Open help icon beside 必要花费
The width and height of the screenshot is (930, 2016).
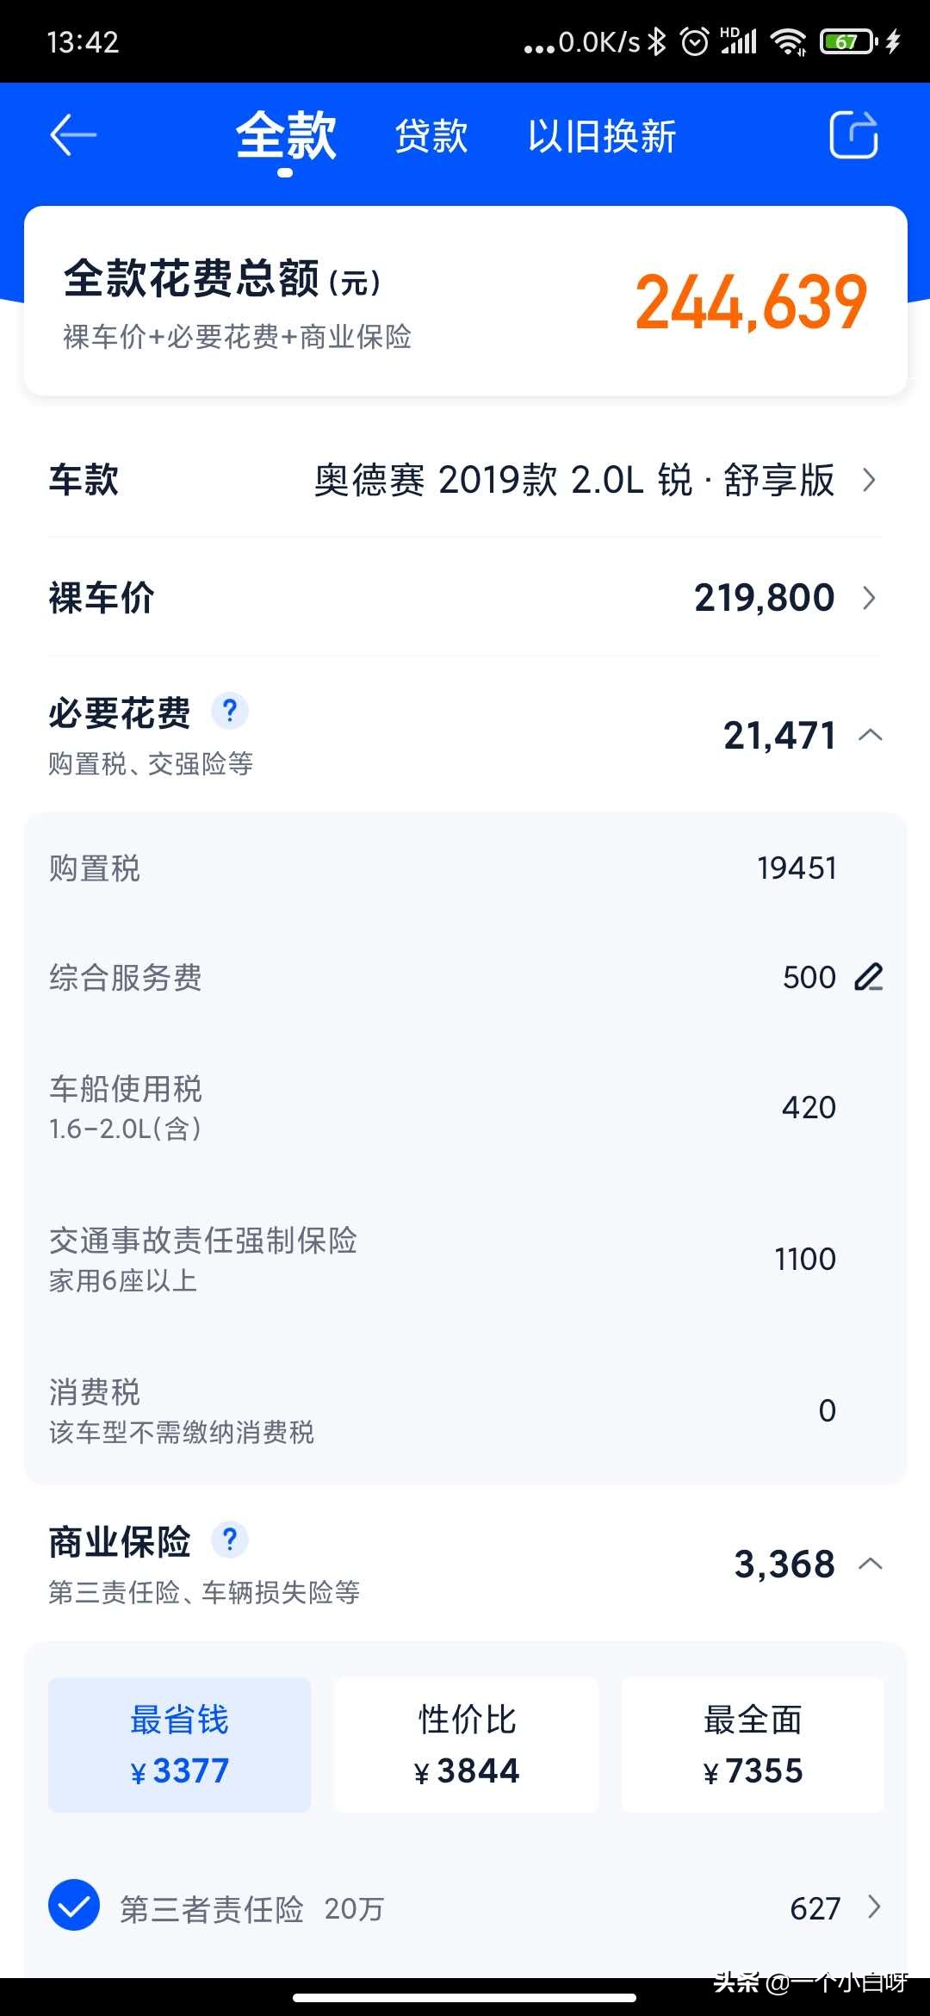coord(230,712)
